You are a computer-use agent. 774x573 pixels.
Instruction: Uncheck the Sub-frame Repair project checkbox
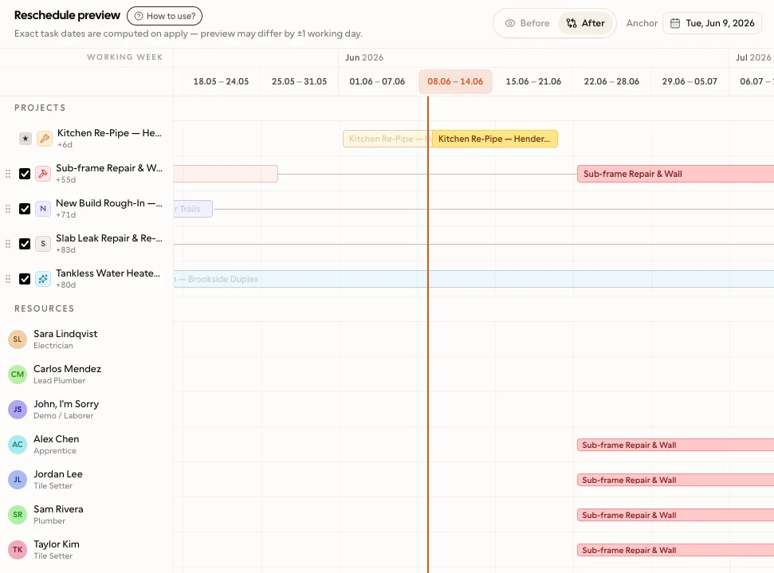coord(25,174)
